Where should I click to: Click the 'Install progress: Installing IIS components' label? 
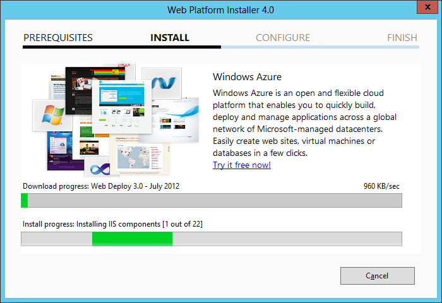112,224
